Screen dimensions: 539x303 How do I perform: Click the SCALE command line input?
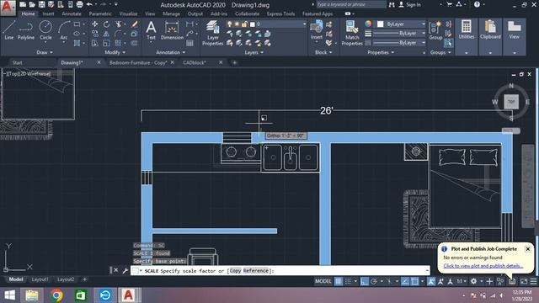(x=280, y=271)
